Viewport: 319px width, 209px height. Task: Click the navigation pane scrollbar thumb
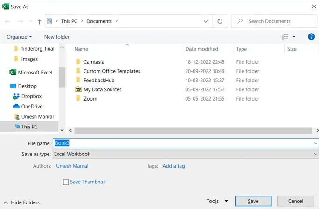pos(62,77)
